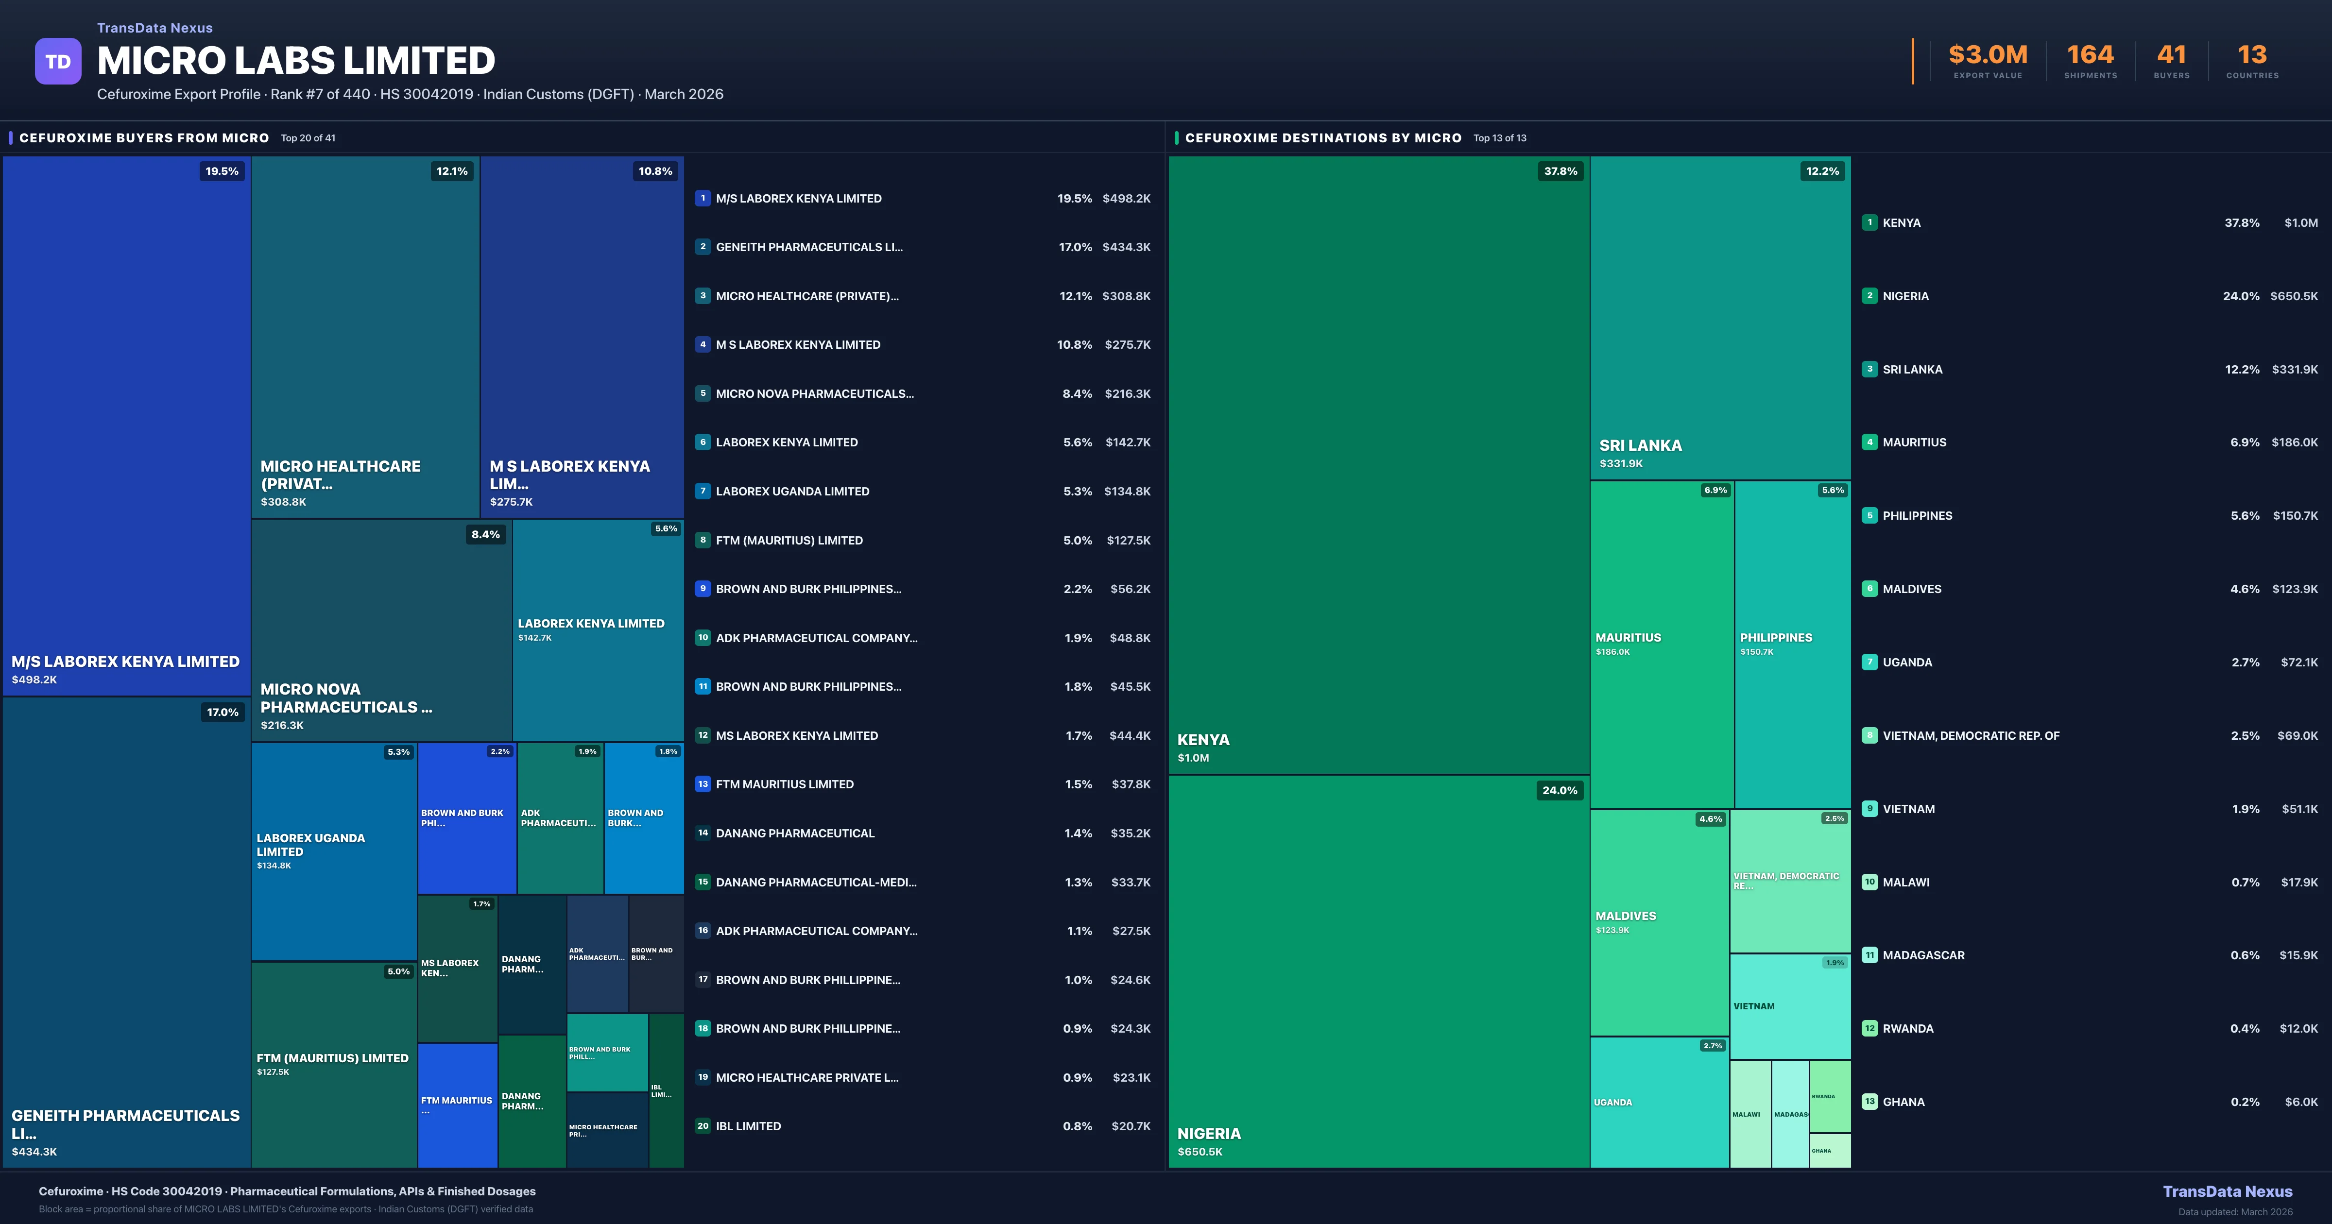
Task: Expand the Top 20 of 41 buyers list
Action: point(308,137)
